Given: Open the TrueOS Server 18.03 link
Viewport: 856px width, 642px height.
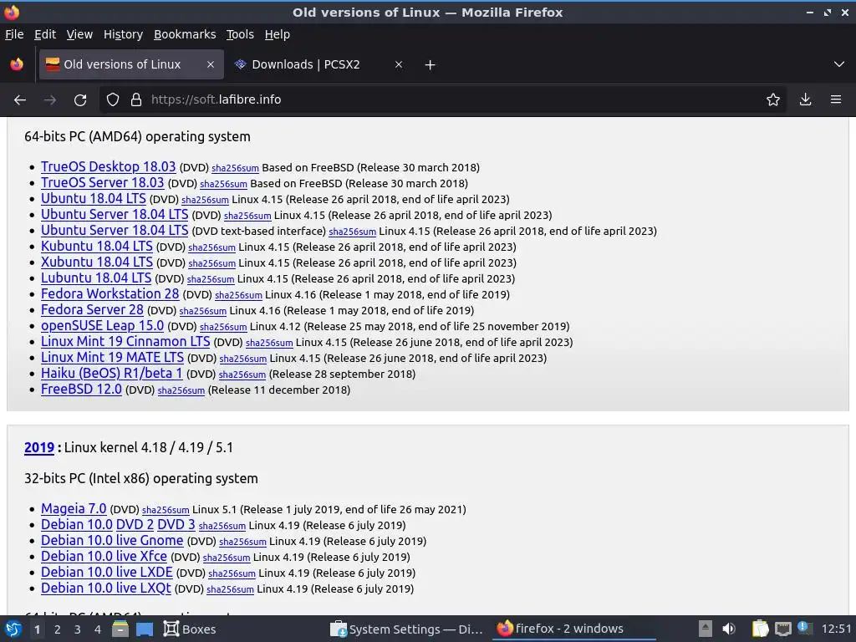Looking at the screenshot, I should (102, 182).
